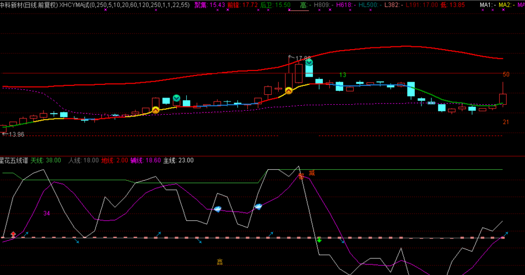Click the MA1 readout in the header
Screen dimensions: 525x275
(488, 5)
